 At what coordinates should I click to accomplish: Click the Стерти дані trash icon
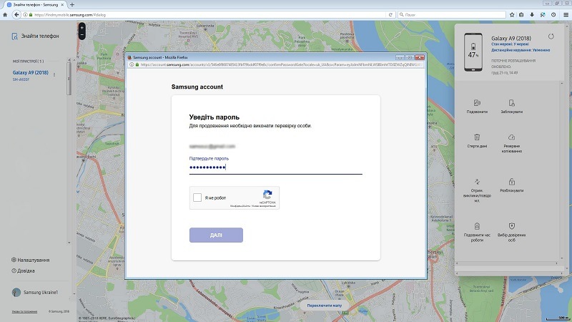pos(477,137)
